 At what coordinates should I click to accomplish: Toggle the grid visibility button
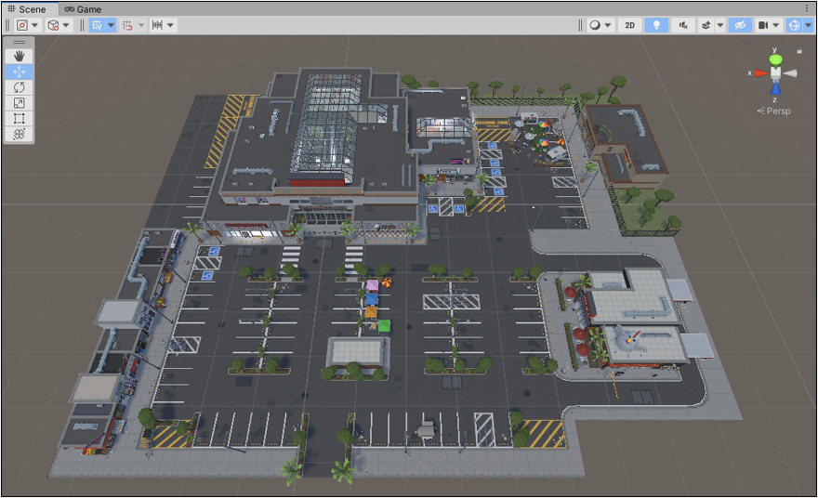[x=97, y=25]
